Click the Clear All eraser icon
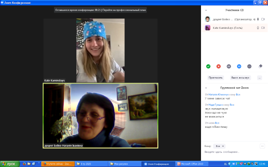The image size is (268, 167). [260, 66]
